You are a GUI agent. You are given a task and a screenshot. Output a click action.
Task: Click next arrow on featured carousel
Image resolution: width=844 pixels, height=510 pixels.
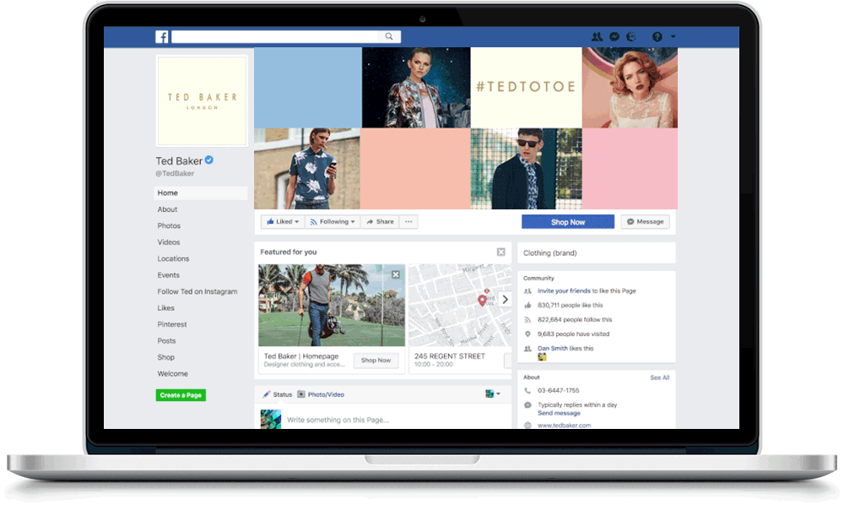tap(505, 300)
